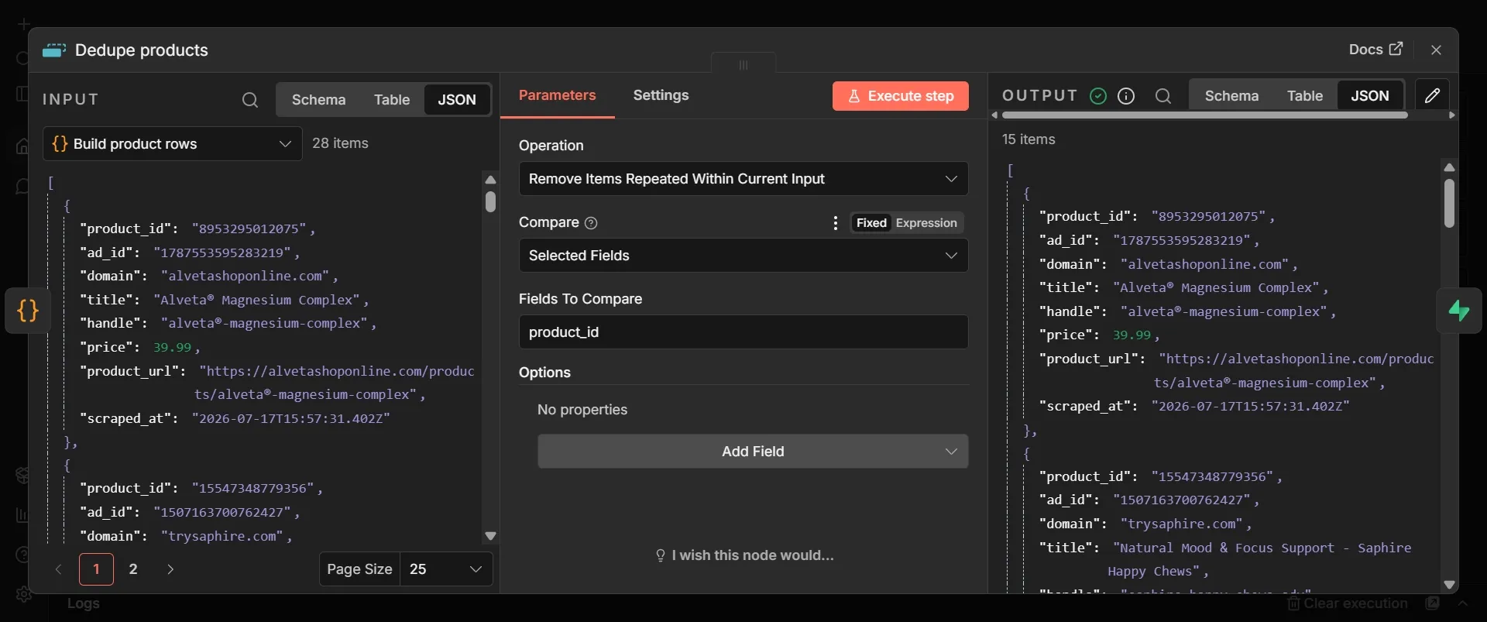Switch Compare to Expression mode
The width and height of the screenshot is (1487, 622).
coord(926,223)
